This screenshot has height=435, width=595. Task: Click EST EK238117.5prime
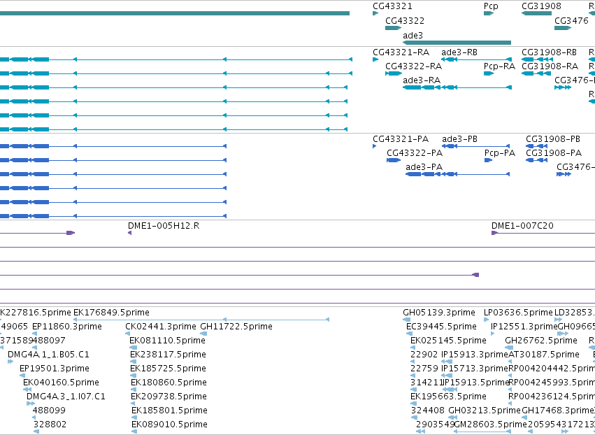point(168,355)
